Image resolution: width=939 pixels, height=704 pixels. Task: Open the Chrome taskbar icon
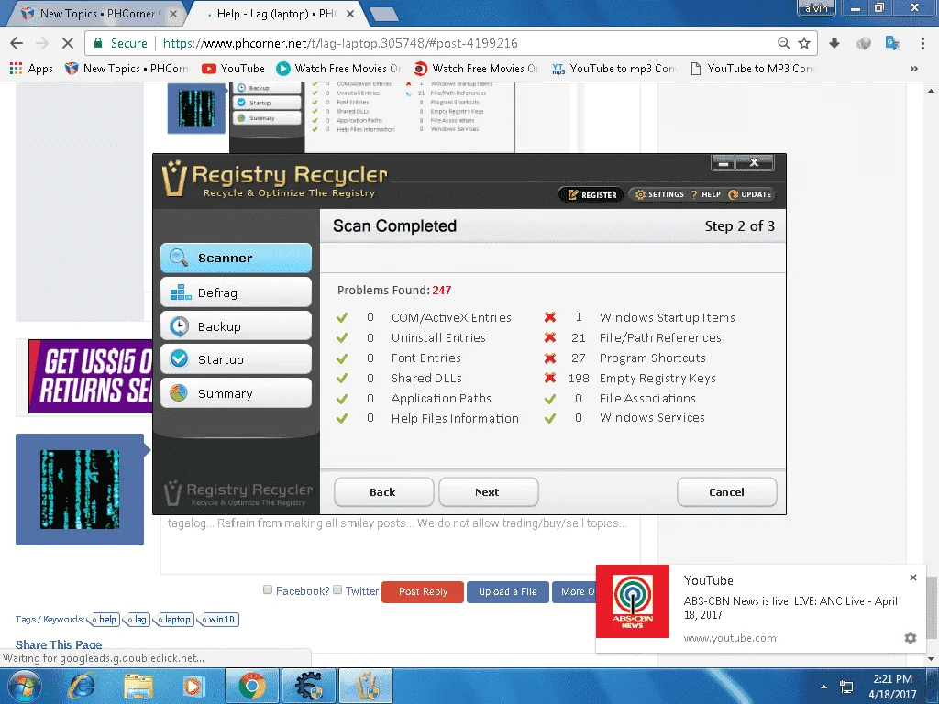click(x=252, y=686)
